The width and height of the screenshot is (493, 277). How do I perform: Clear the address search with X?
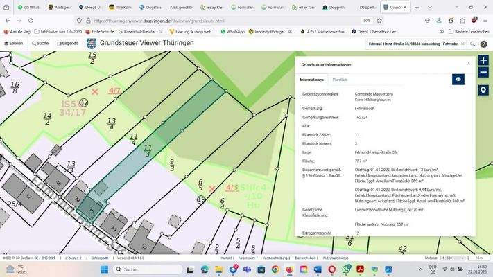point(462,43)
